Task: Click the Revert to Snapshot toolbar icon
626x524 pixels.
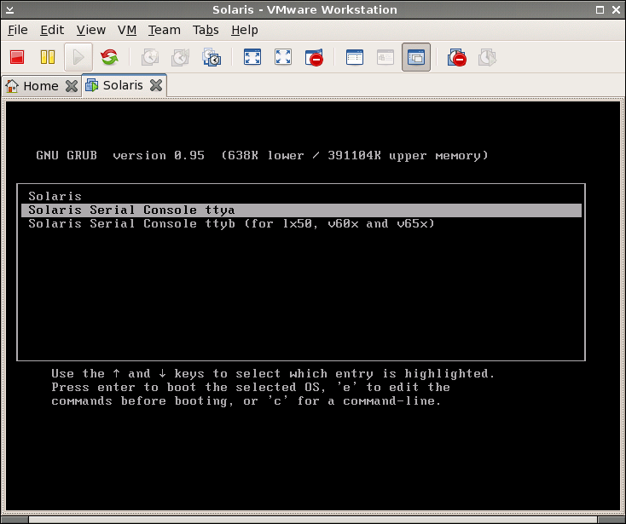Action: pyautogui.click(x=181, y=57)
